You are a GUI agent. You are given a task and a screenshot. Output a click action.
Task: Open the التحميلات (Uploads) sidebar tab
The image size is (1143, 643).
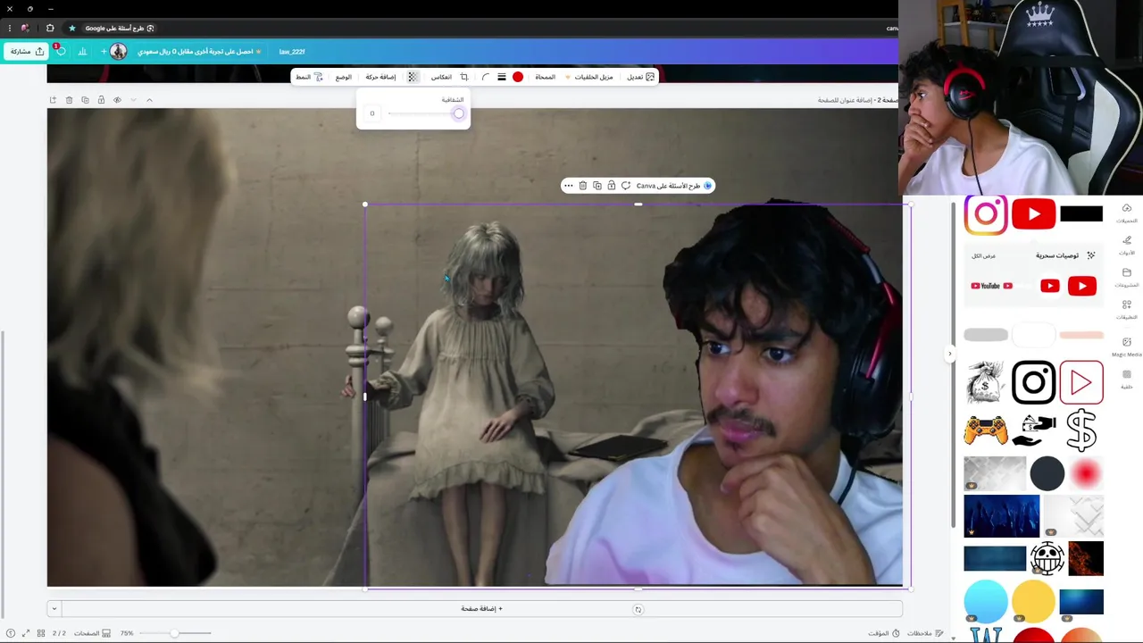pos(1127,213)
